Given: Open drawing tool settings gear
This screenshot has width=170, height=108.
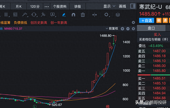Looking at the screenshot, I should [x=106, y=15].
